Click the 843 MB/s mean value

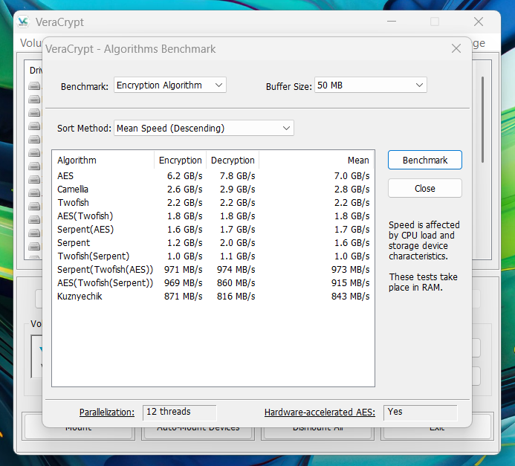click(350, 297)
